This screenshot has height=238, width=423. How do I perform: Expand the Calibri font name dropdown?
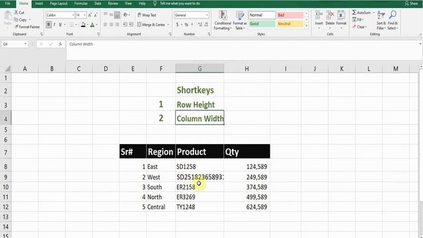[73, 15]
